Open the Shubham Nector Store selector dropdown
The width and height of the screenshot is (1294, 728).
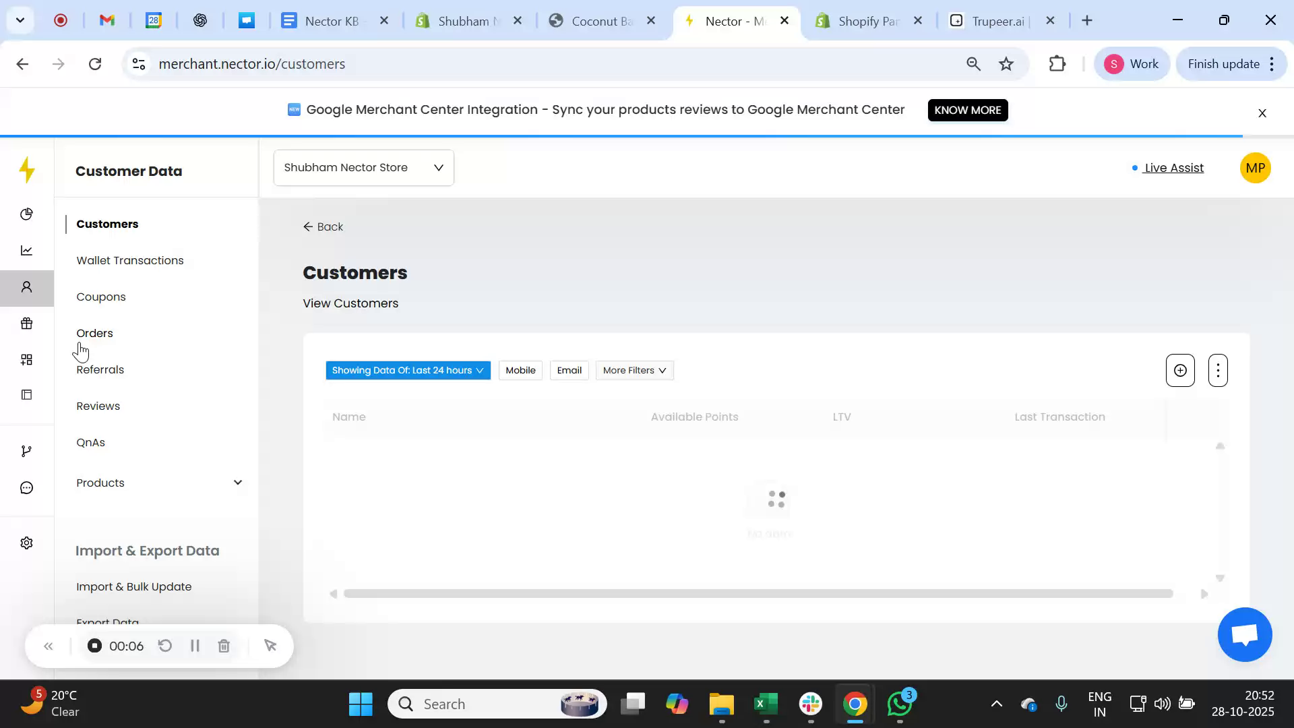(363, 167)
